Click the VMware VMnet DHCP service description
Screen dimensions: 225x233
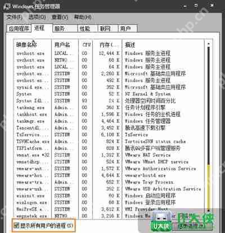click(156, 162)
